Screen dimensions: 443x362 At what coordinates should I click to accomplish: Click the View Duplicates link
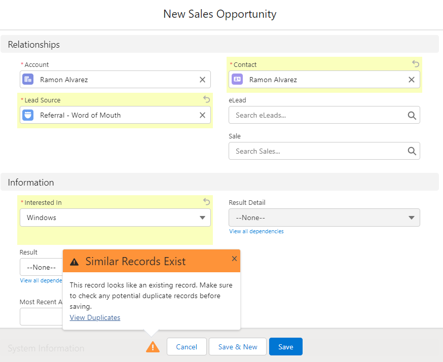coord(95,317)
